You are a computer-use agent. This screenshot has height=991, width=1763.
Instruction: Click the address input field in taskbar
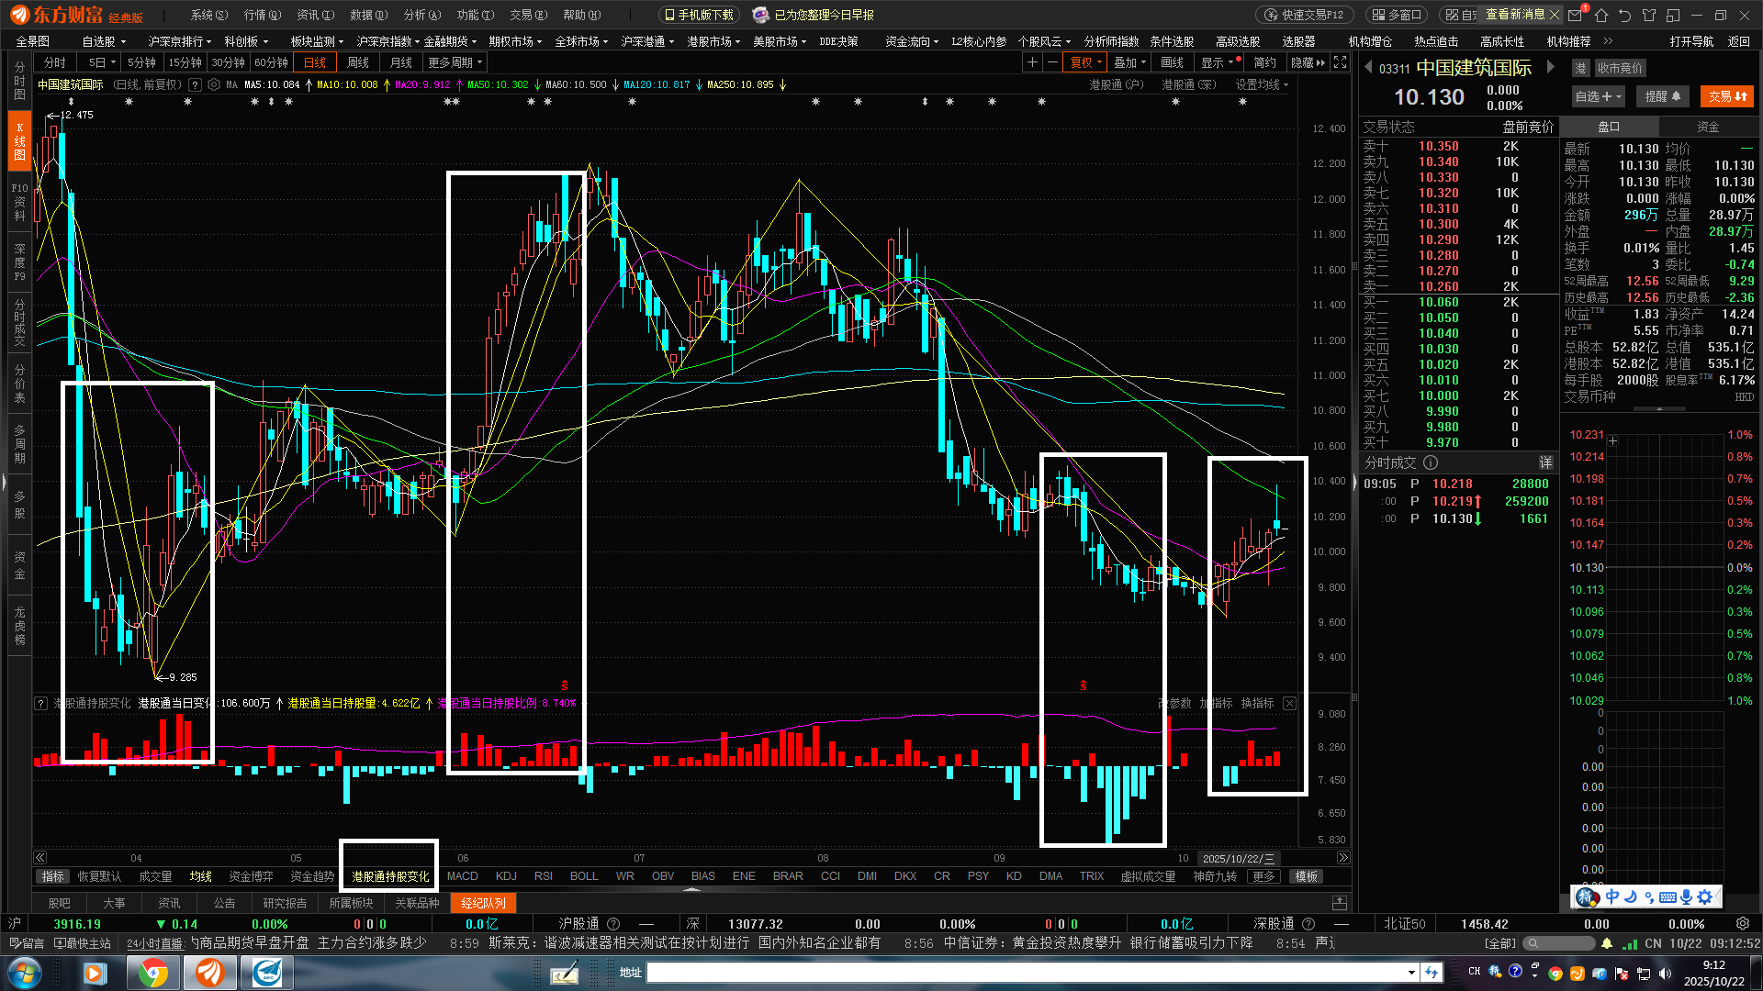tap(1028, 972)
